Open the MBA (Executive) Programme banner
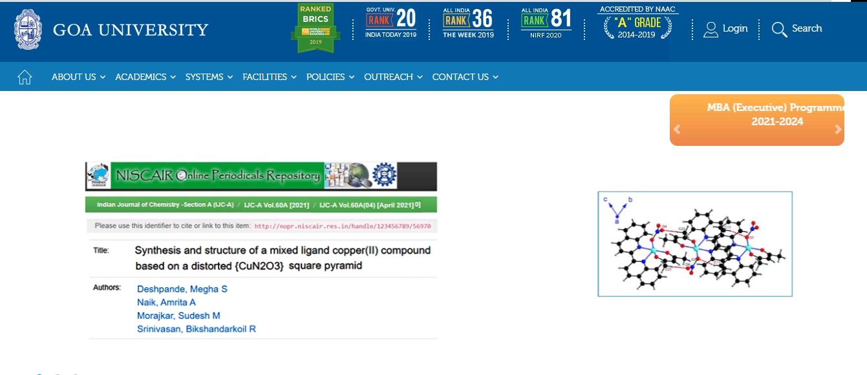867x375 pixels. click(757, 120)
